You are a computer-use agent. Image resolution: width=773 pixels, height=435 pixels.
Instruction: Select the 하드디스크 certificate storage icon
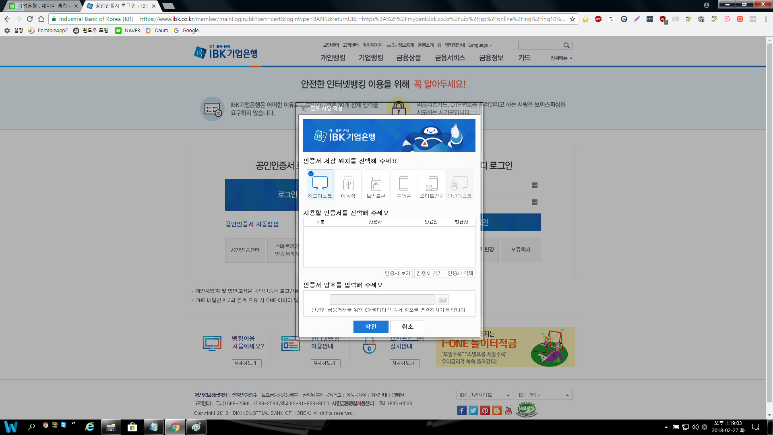320,185
